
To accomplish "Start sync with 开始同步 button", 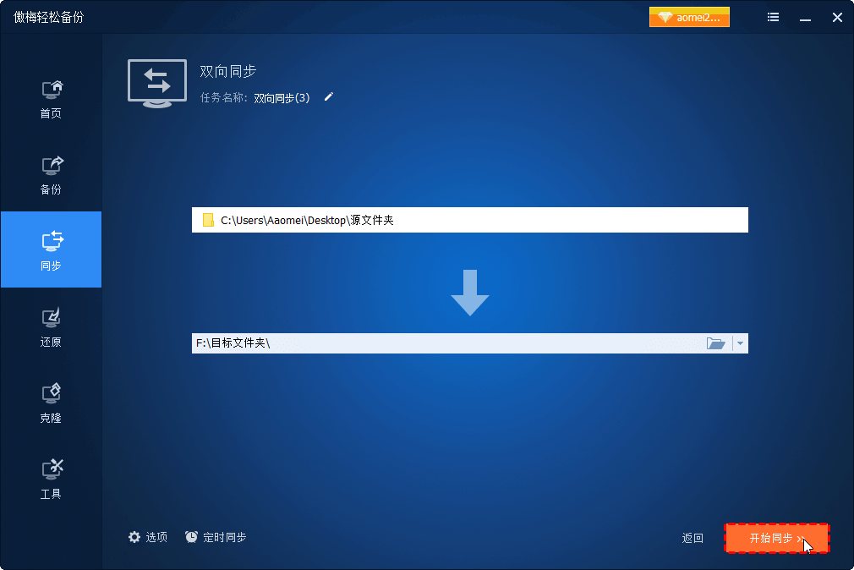I will pos(777,539).
